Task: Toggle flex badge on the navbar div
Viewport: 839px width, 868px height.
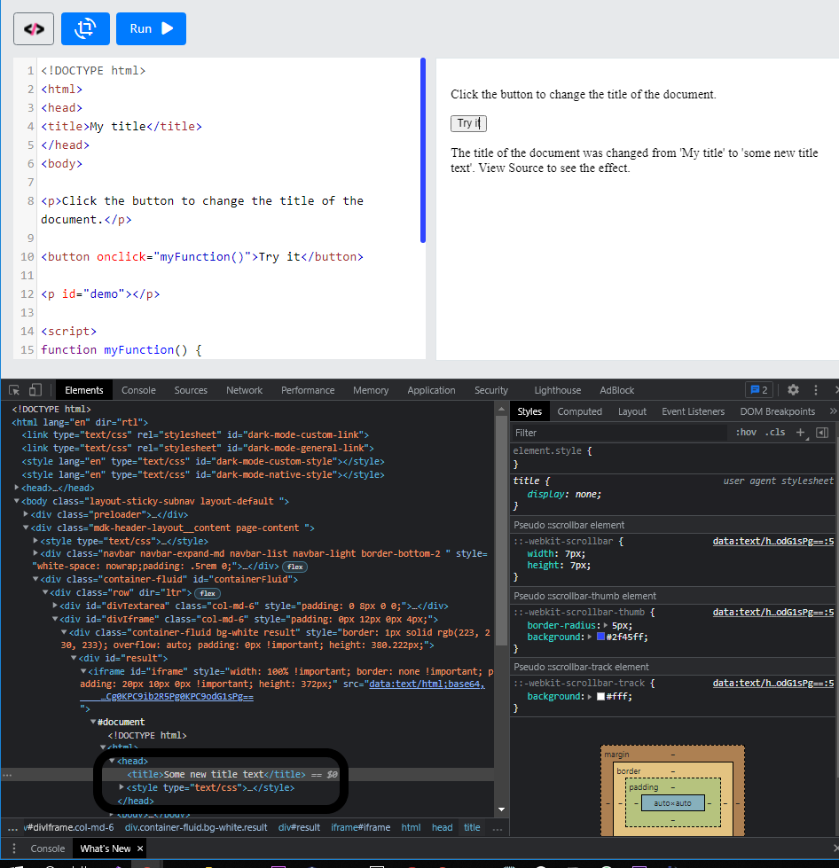Action: 294,567
